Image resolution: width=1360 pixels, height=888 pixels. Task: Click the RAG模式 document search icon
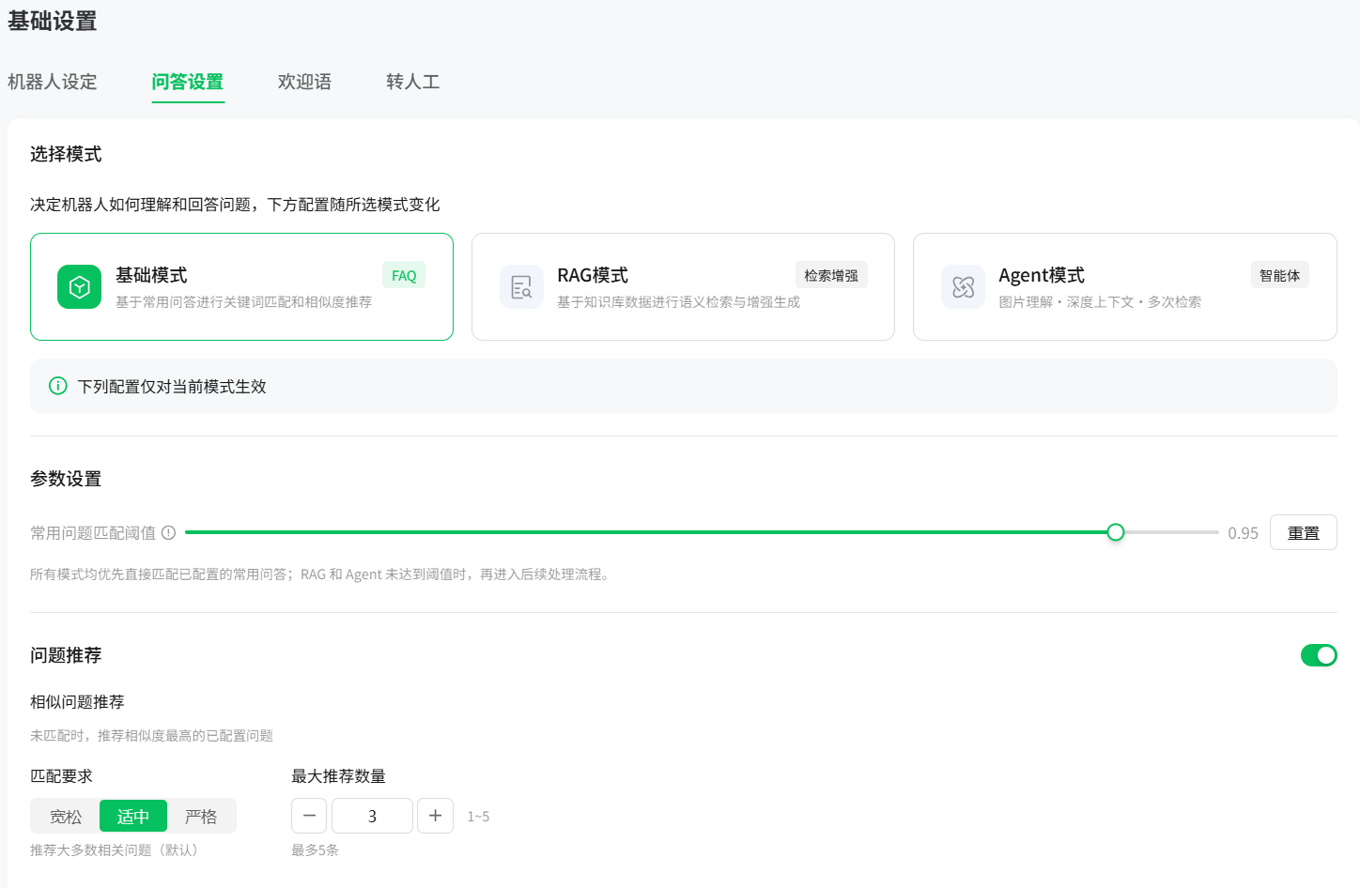[521, 286]
